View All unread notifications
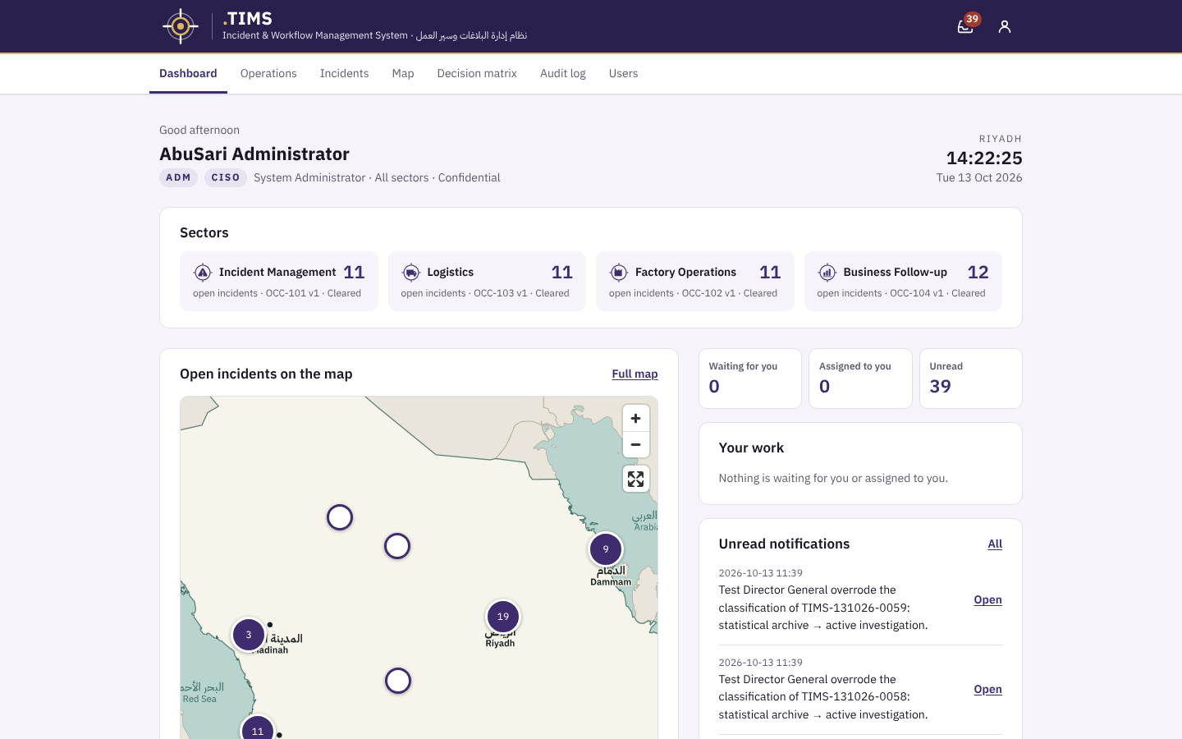This screenshot has height=739, width=1182. coord(995,544)
